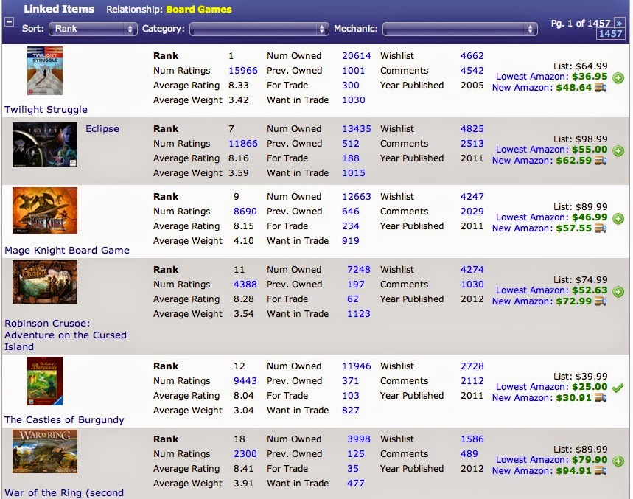Open the Category filter dropdown

click(x=259, y=29)
